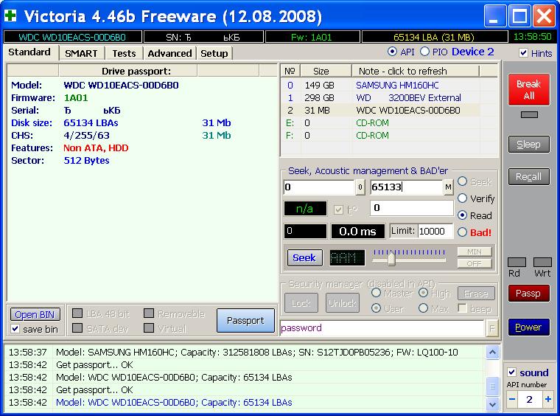Click the red Break All button
This screenshot has height=416, width=560.
pyautogui.click(x=528, y=90)
